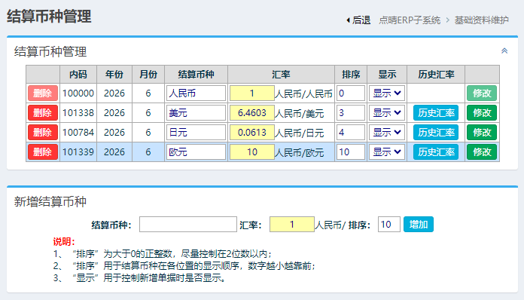Image resolution: width=524 pixels, height=300 pixels.
Task: Click the 年份 column header
Action: coord(114,75)
